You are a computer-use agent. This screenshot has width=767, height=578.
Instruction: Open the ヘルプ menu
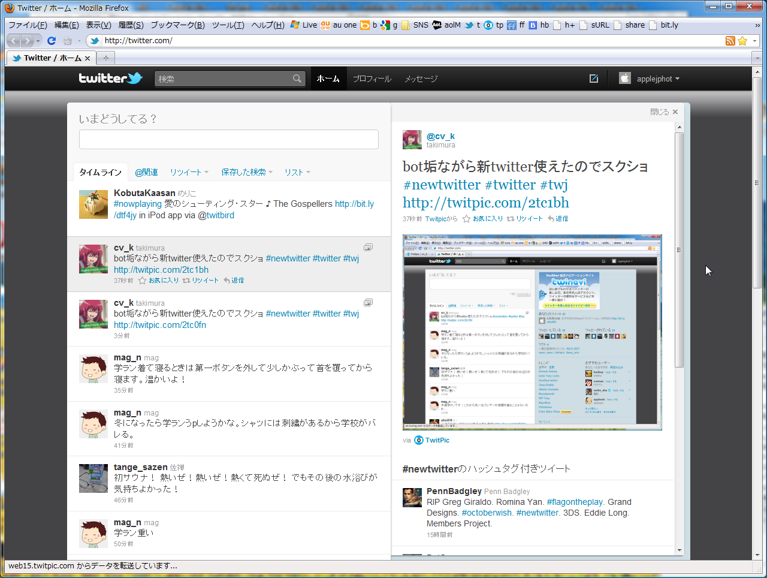pyautogui.click(x=268, y=25)
